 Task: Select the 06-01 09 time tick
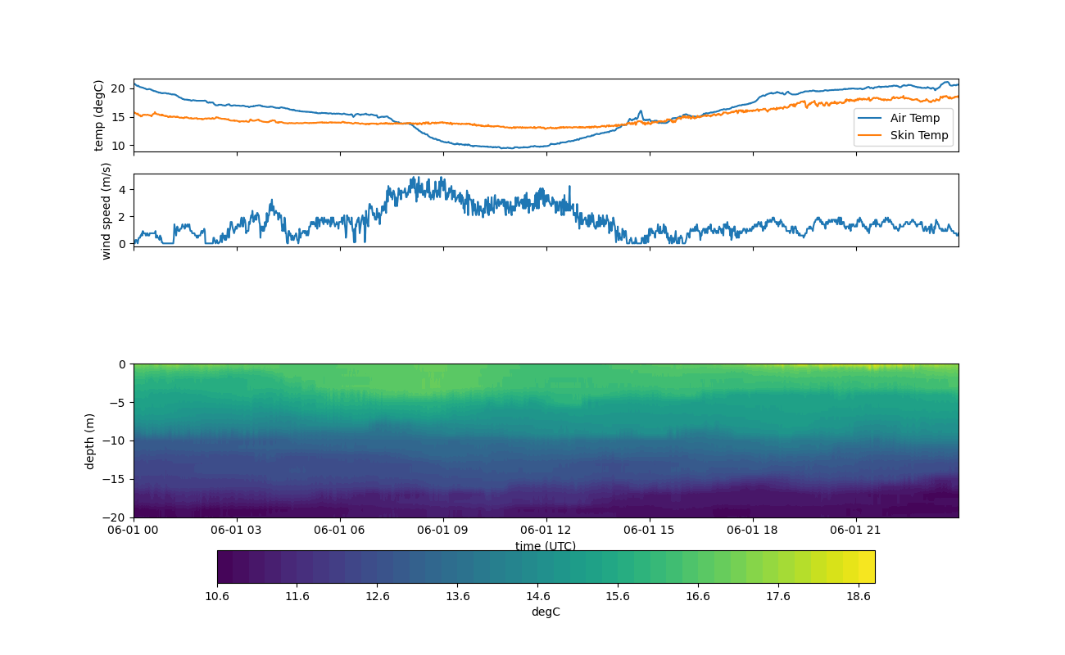coord(443,530)
